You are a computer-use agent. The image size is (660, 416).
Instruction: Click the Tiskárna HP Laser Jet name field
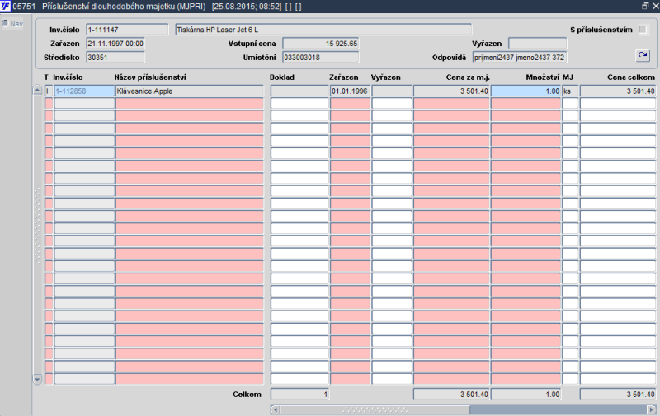(x=323, y=30)
